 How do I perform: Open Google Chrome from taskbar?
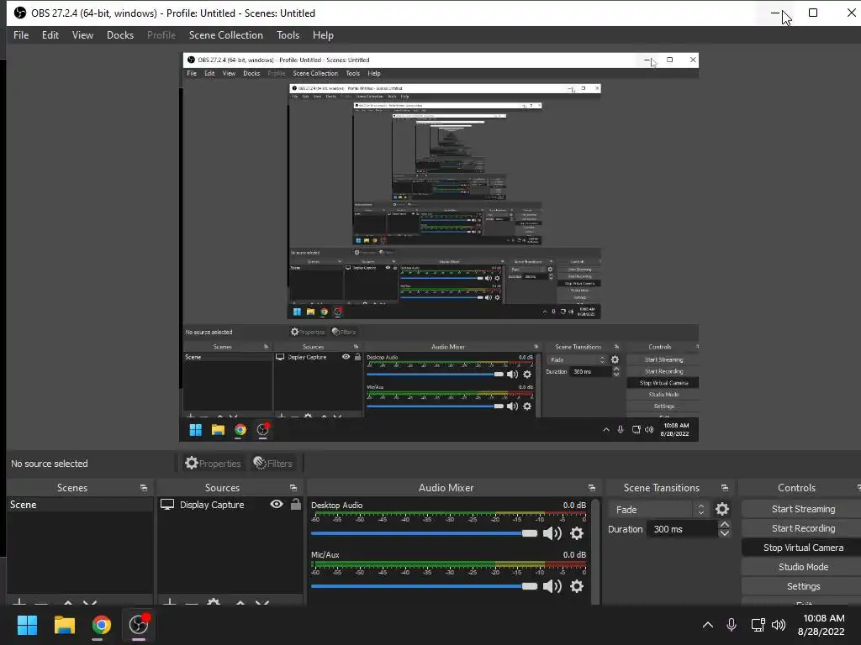point(101,625)
